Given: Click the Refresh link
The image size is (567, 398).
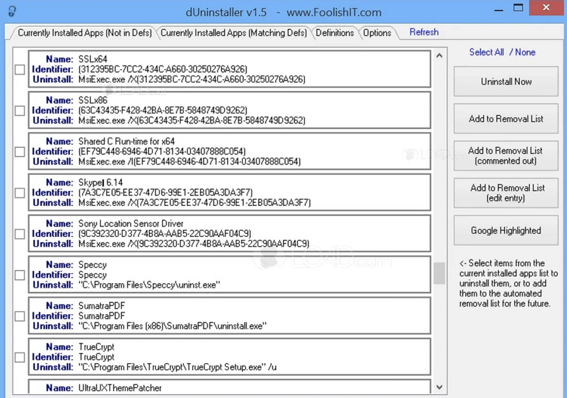Looking at the screenshot, I should (424, 32).
